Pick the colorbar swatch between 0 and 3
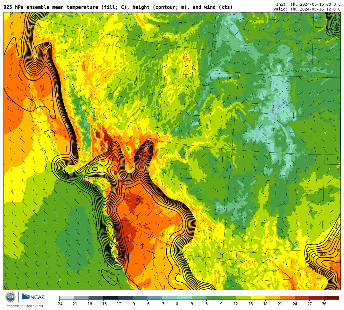344x310 pixels. [x=184, y=298]
